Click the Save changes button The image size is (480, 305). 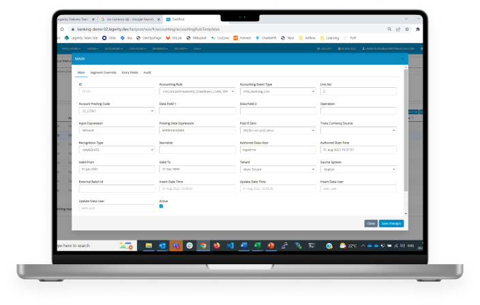pyautogui.click(x=391, y=223)
